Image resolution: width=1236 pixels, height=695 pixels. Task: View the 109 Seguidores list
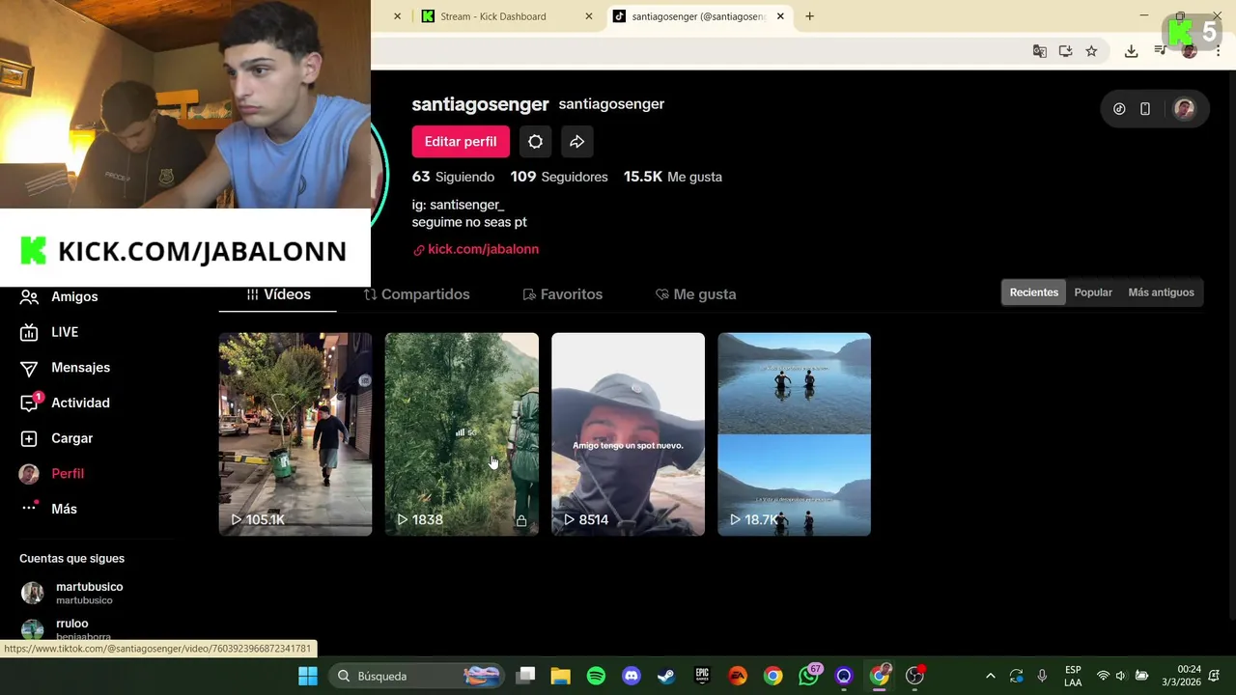point(559,177)
